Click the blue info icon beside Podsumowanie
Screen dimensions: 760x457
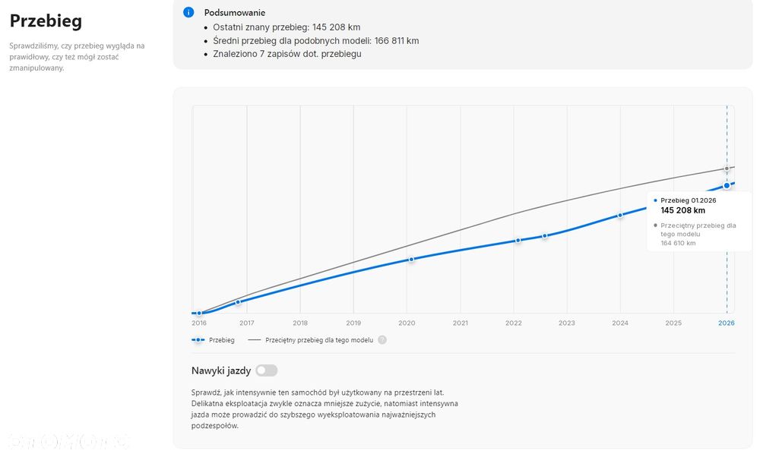pos(188,13)
